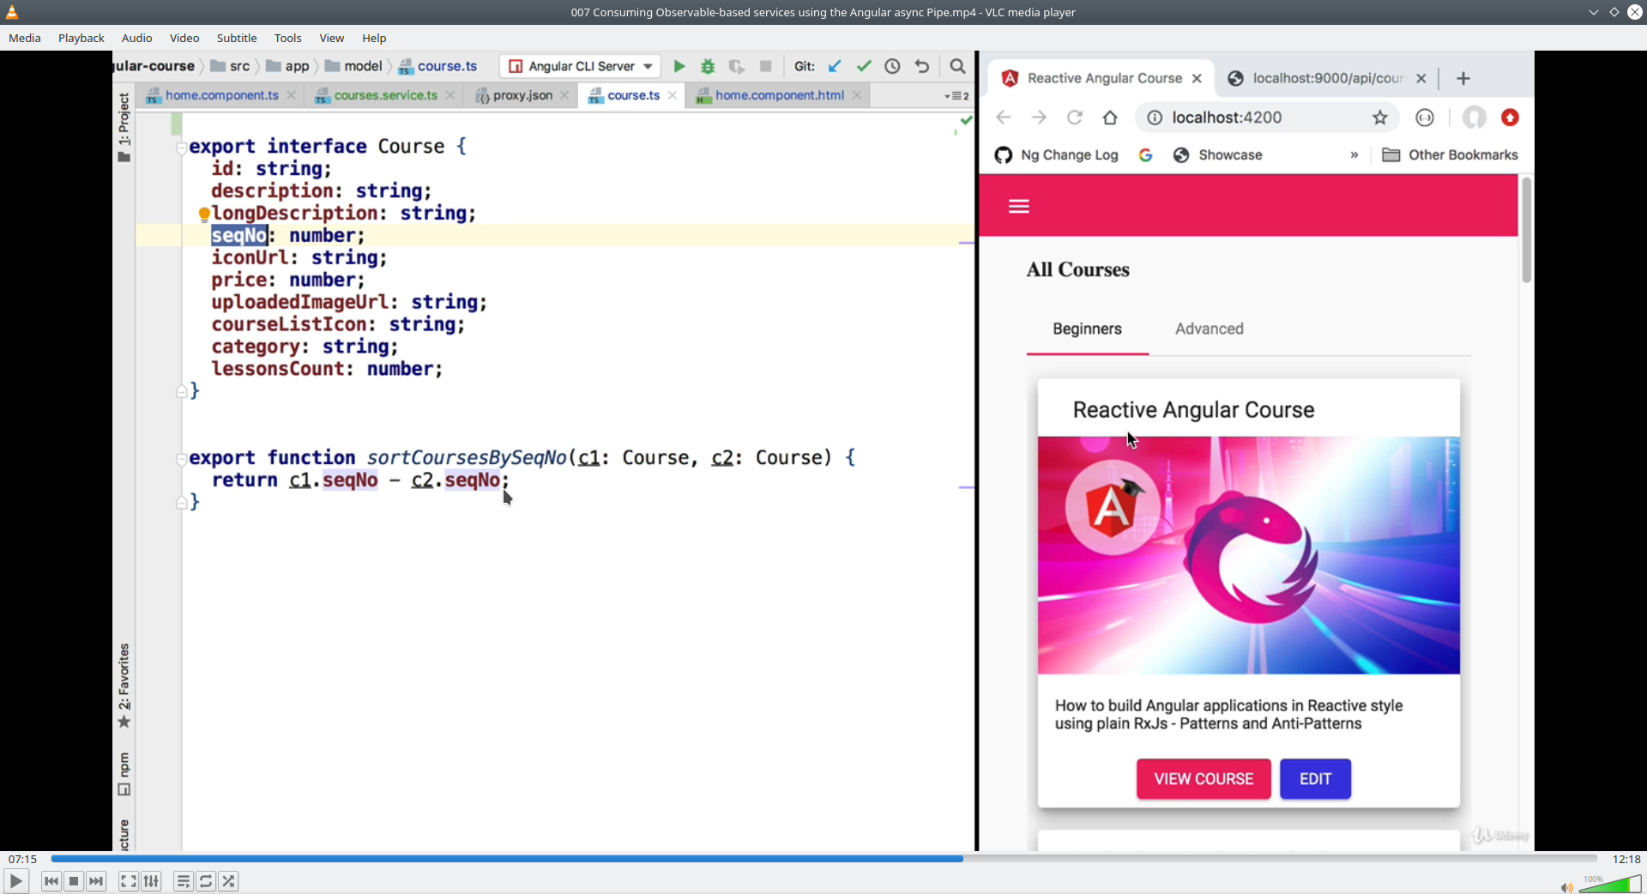Update project with the Git blue arrow

pyautogui.click(x=835, y=66)
